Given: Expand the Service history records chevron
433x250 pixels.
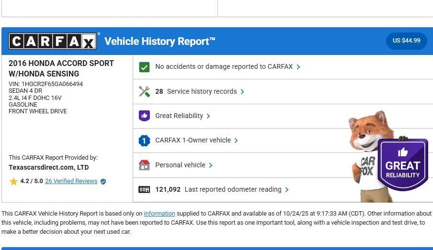Looking at the screenshot, I should coord(242,92).
